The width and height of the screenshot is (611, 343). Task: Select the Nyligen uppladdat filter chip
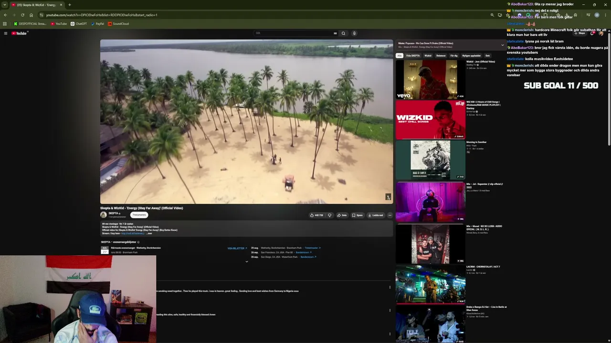pos(472,56)
